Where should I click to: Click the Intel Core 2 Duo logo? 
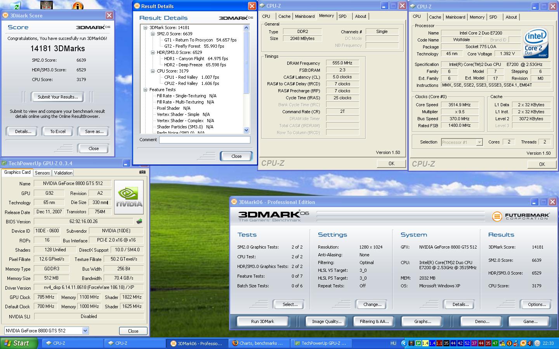536,43
